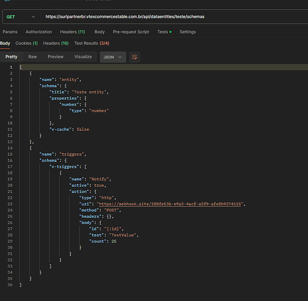The width and height of the screenshot is (308, 301).
Task: Switch to the Tests tab
Action: coord(164,32)
